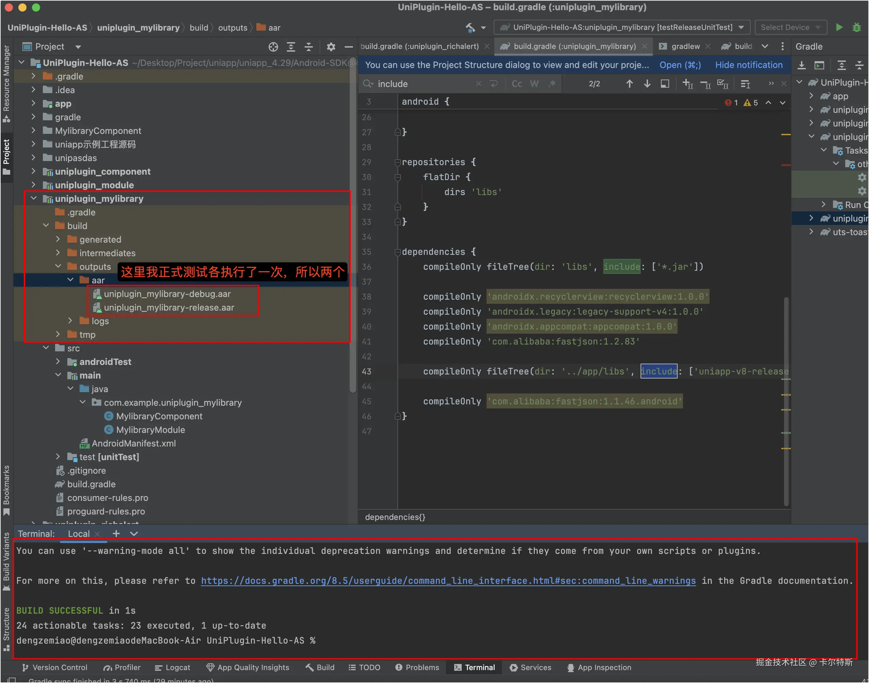Viewport: 869px width, 683px height.
Task: Click the Debug bug icon
Action: (x=856, y=27)
